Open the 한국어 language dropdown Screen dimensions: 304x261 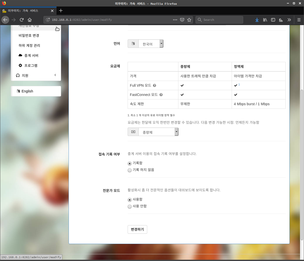pyautogui.click(x=150, y=44)
